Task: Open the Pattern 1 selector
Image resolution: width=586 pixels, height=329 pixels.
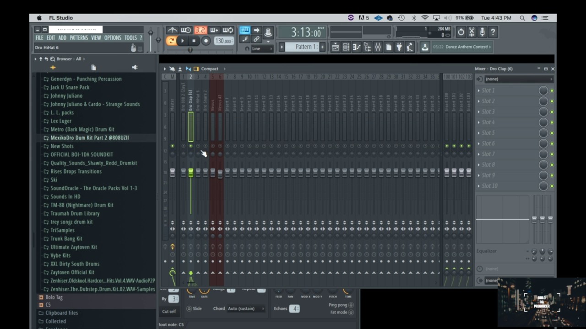Action: point(303,47)
